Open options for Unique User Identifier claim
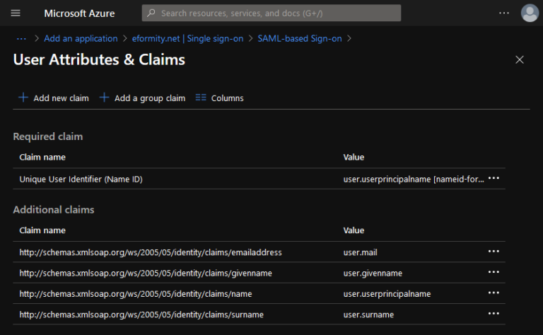The image size is (543, 335). point(494,179)
